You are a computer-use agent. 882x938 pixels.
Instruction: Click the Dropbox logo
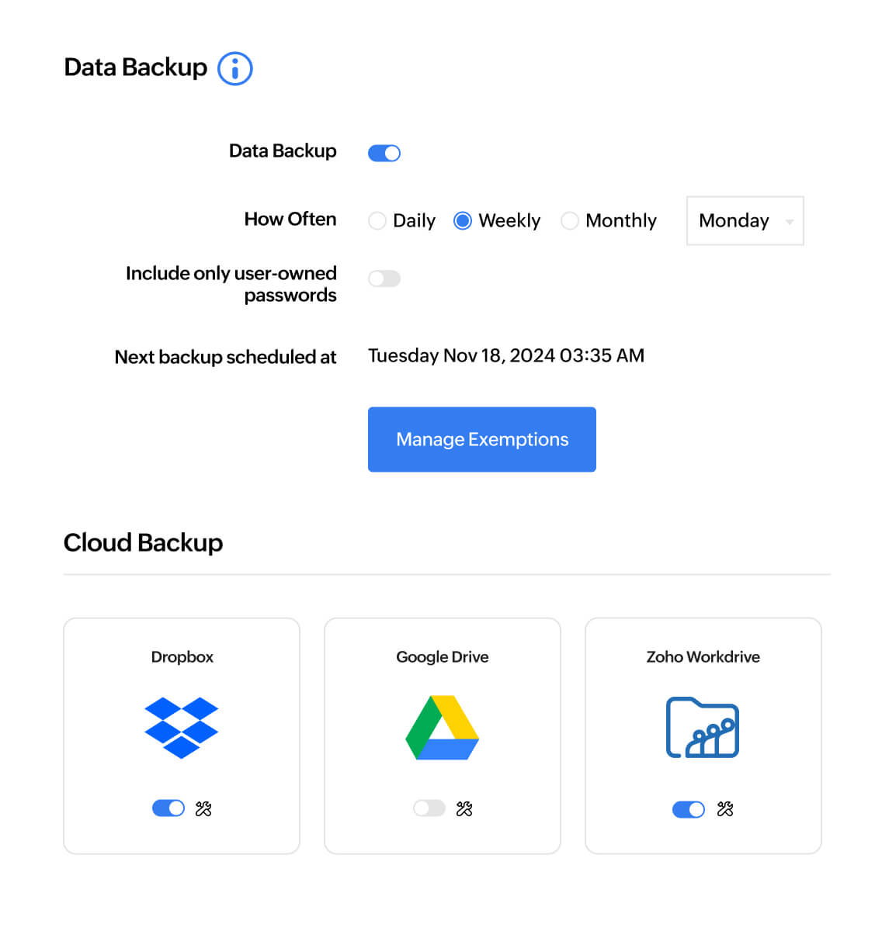181,728
